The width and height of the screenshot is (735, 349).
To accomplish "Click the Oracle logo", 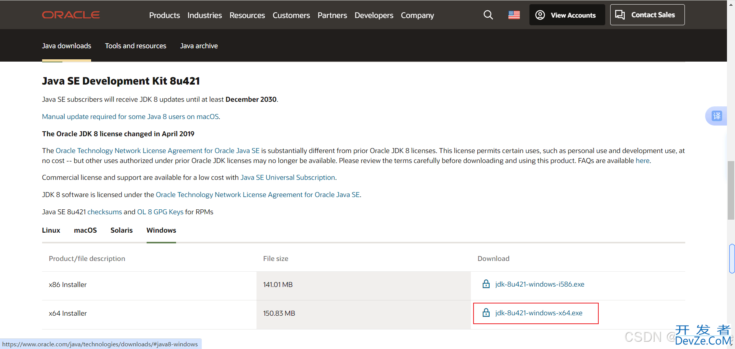I will point(71,15).
